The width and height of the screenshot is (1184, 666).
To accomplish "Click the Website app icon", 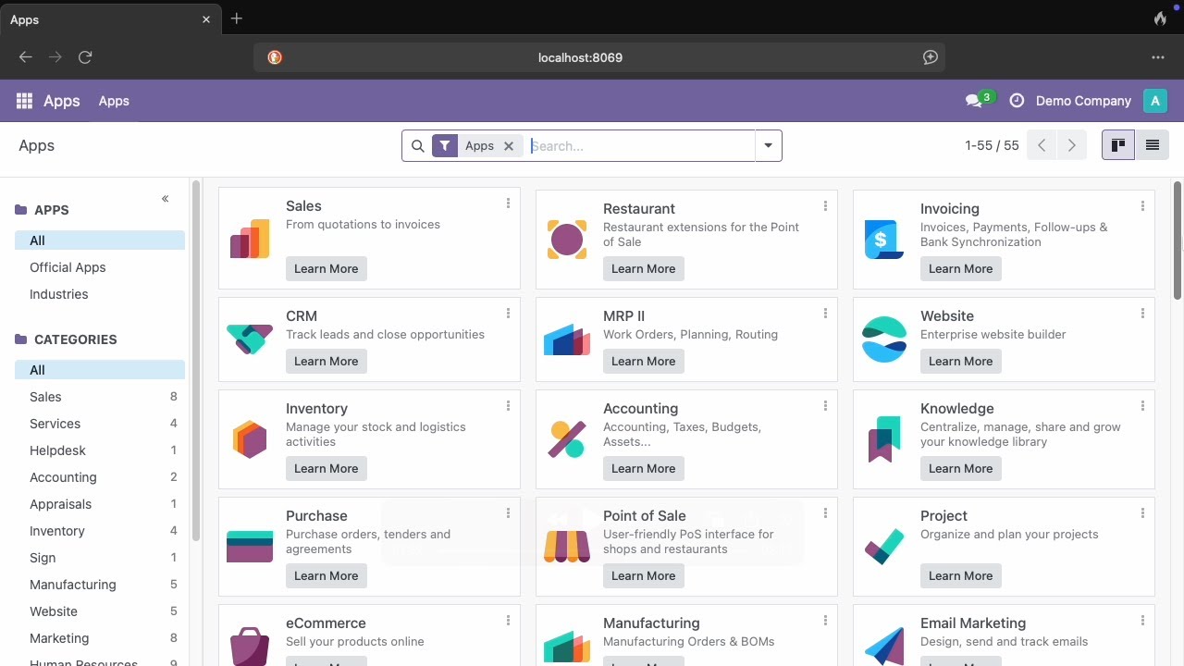I will point(884,339).
